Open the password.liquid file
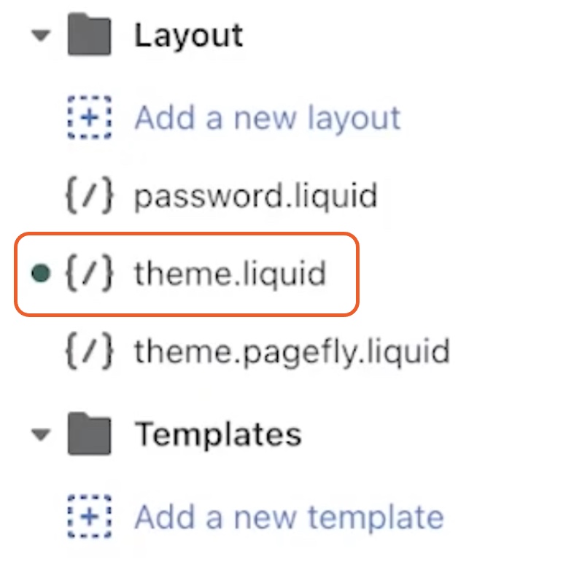582x567 pixels. [x=256, y=196]
